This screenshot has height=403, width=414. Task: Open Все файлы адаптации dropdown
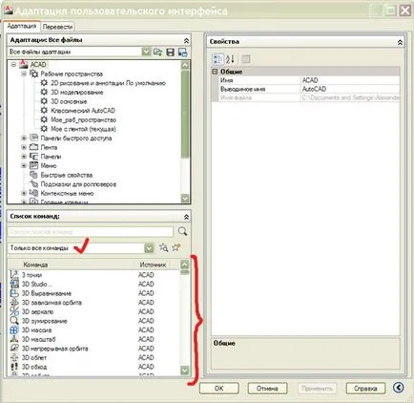(146, 52)
